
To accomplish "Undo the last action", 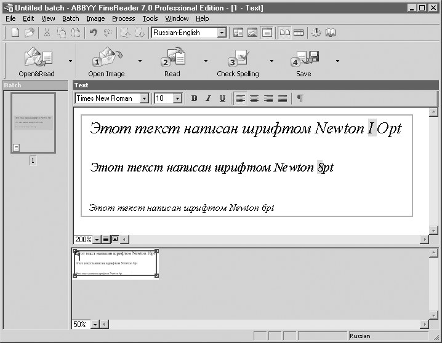I will click(x=94, y=33).
